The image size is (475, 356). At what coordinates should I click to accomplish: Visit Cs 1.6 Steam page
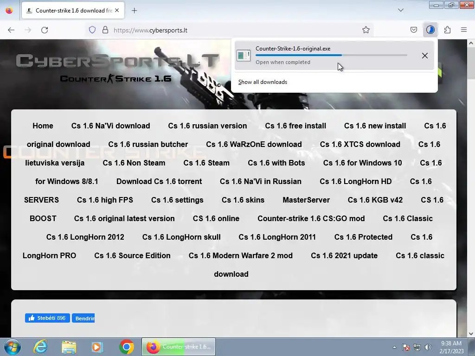click(x=206, y=163)
